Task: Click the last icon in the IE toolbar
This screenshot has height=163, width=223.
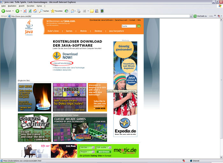Action: [x=102, y=11]
